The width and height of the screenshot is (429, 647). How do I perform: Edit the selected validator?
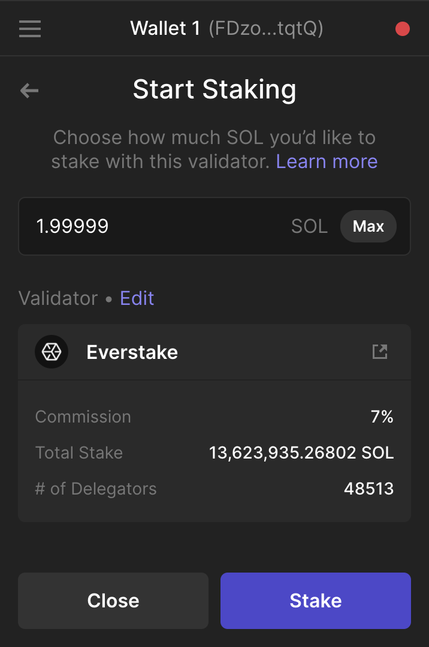[137, 298]
